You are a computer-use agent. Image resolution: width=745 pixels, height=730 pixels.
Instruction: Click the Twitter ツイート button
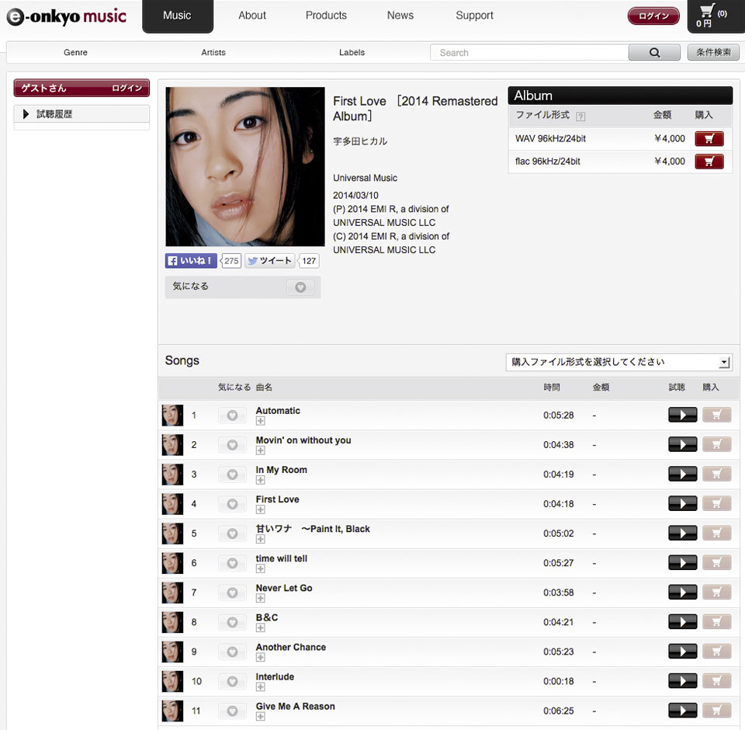(x=270, y=261)
